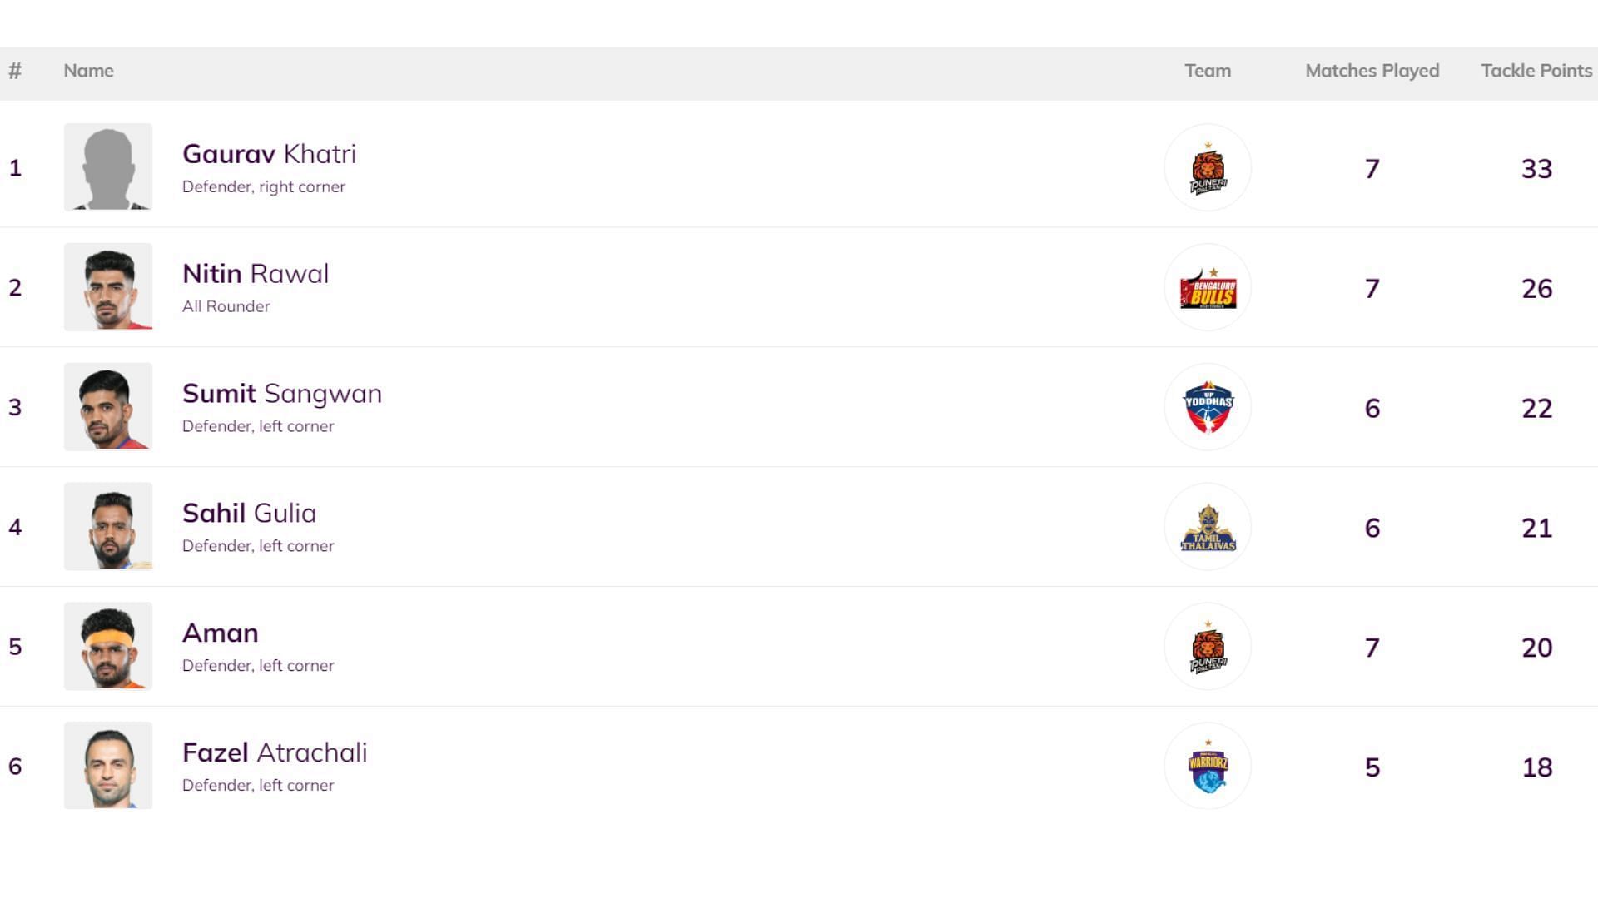This screenshot has width=1598, height=899.
Task: Open Gaurav Khatri's placeholder profile photo
Action: coord(108,167)
